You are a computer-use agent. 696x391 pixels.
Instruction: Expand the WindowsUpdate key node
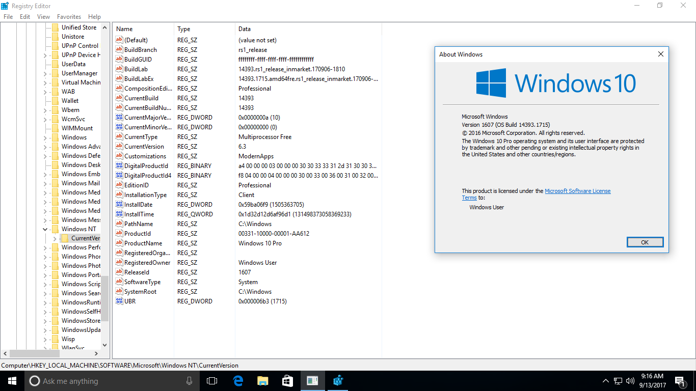[45, 330]
